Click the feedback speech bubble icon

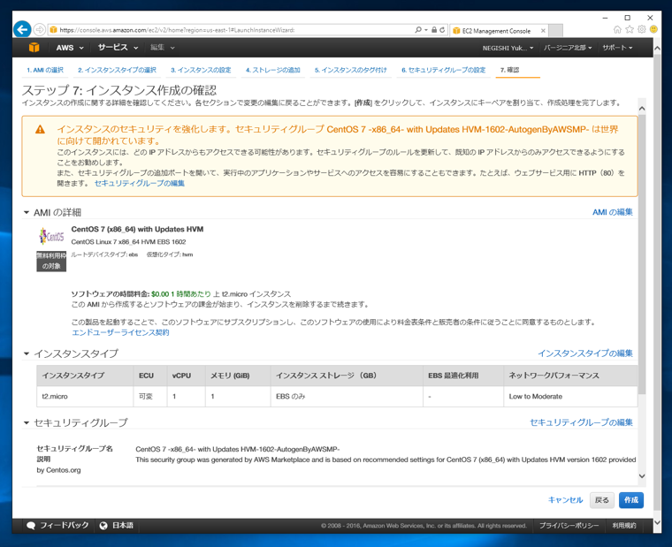point(30,526)
